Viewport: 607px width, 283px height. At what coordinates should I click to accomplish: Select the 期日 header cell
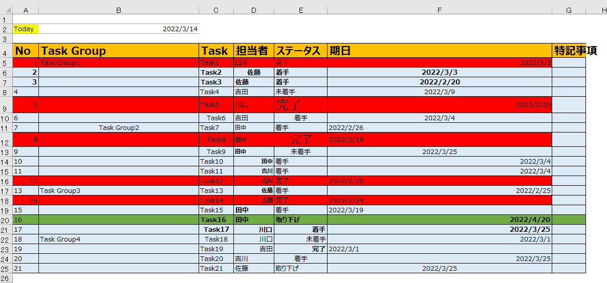coord(439,51)
